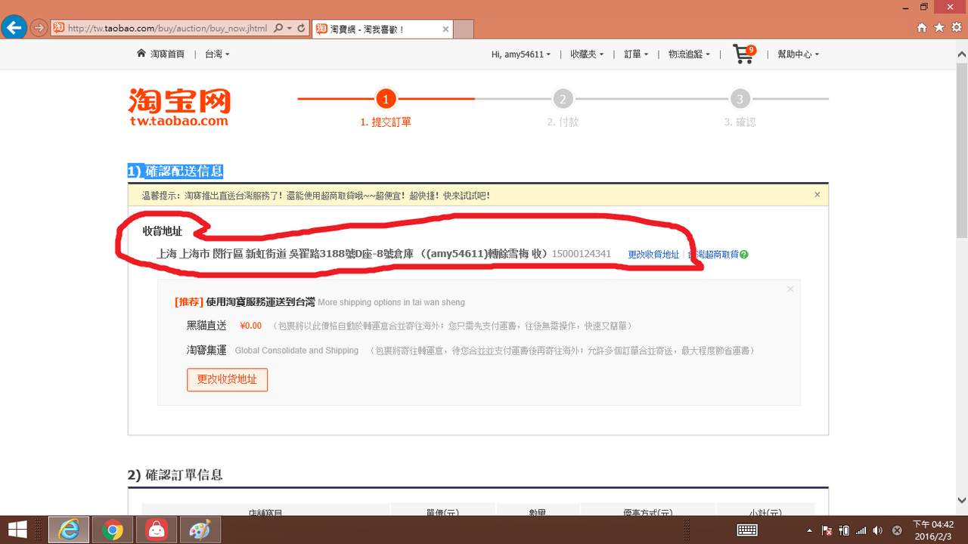Expand the 幫助中心 dropdown
This screenshot has width=968, height=544.
[x=798, y=54]
